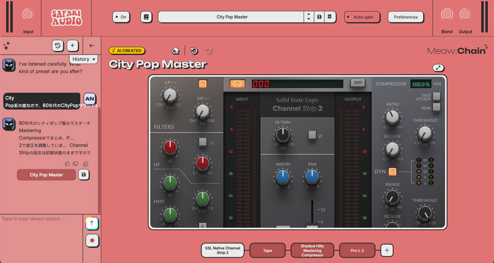Delete preset with trash icon

tap(329, 17)
